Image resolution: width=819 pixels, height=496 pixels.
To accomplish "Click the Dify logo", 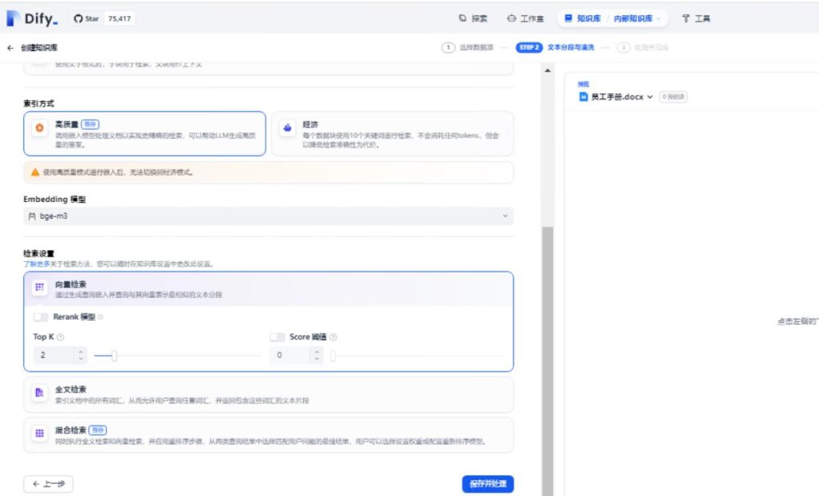I will pos(32,18).
